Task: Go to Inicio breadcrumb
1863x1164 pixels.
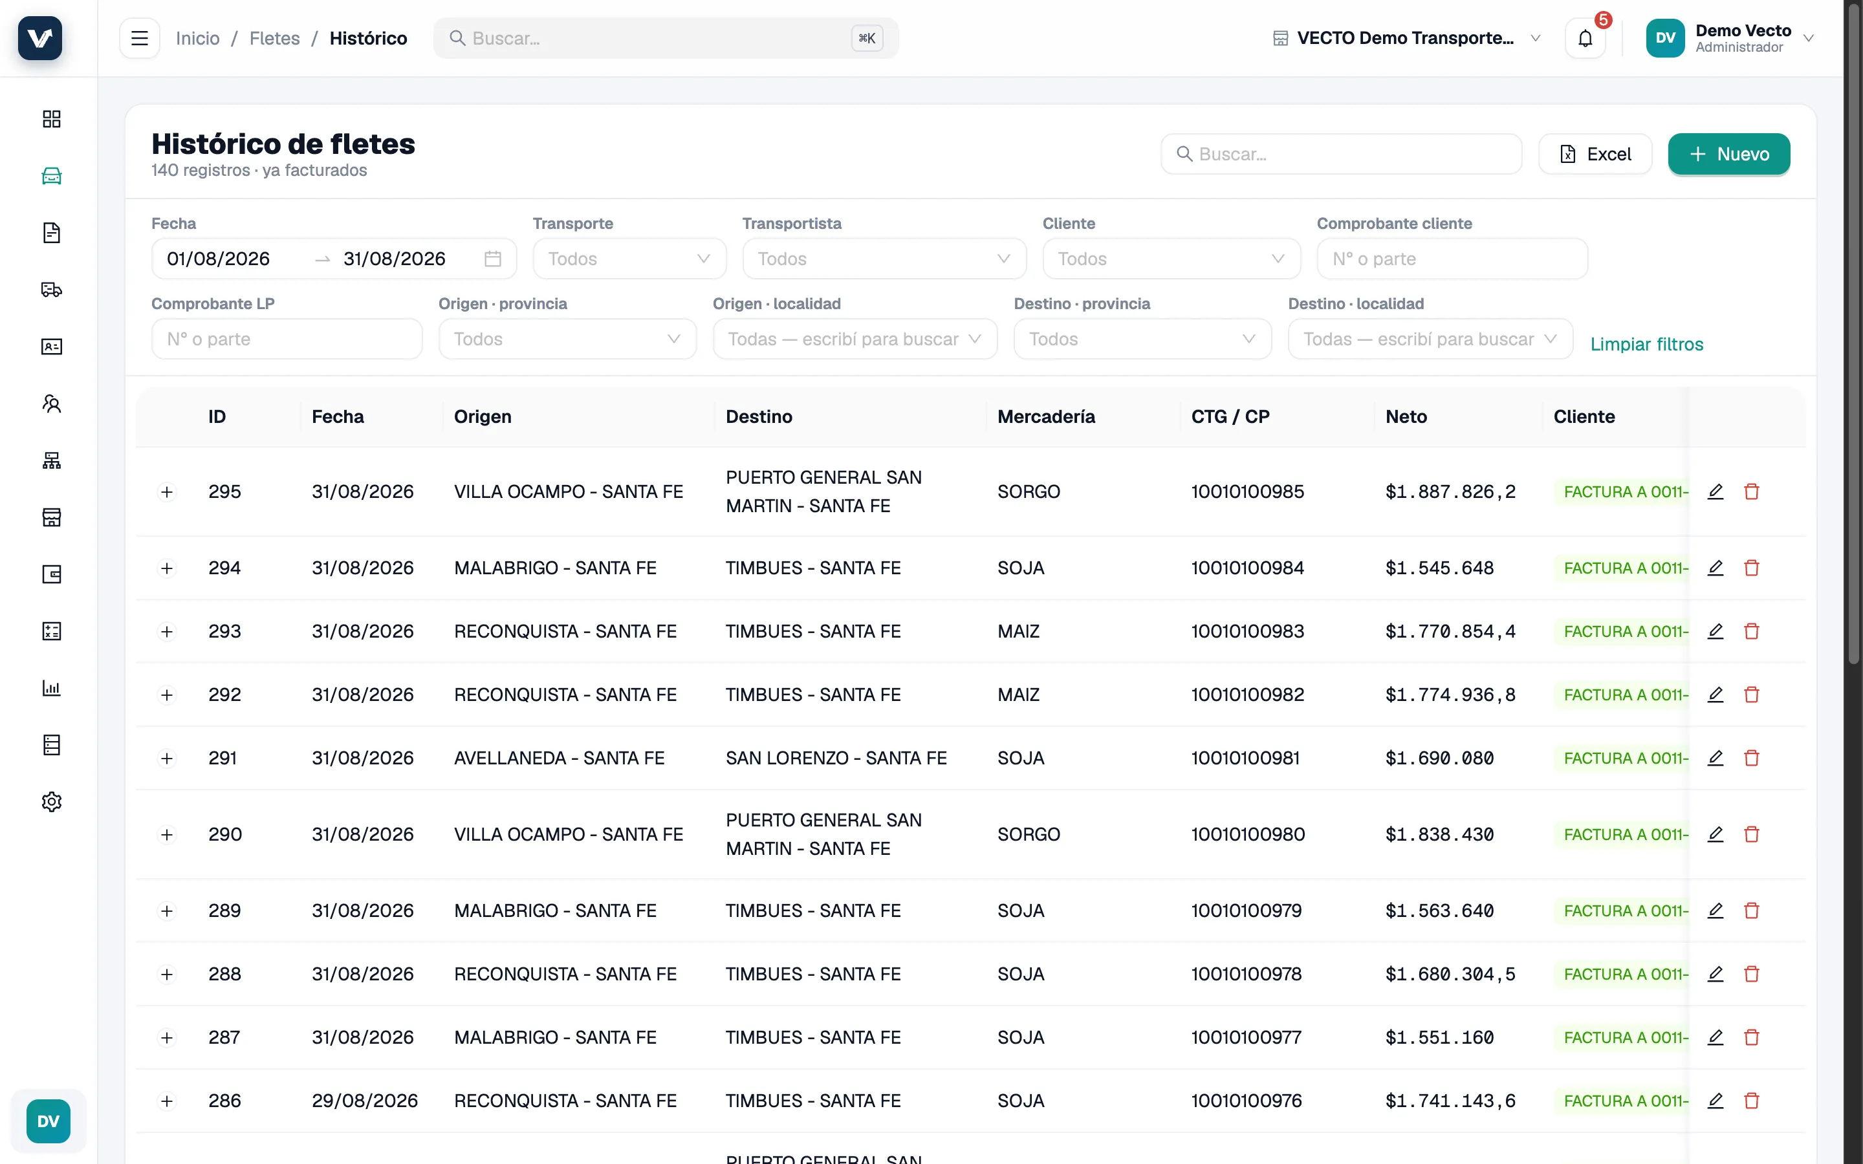Action: point(197,38)
